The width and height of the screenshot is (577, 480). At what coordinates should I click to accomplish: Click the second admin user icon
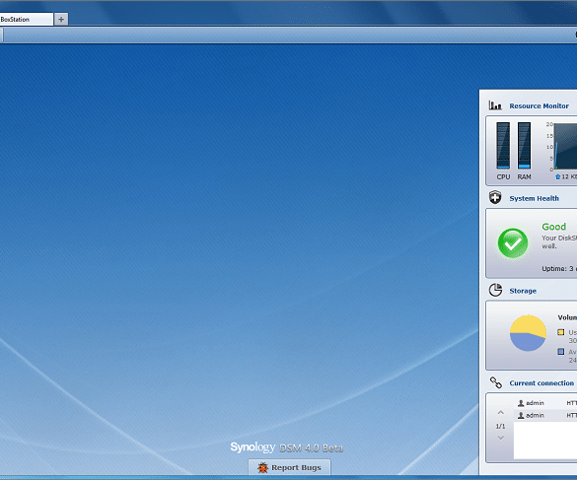[x=521, y=415]
